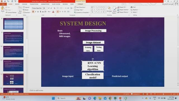Click the Format Painter tool
Viewport: 179px width, 101px height.
[x=11, y=12]
